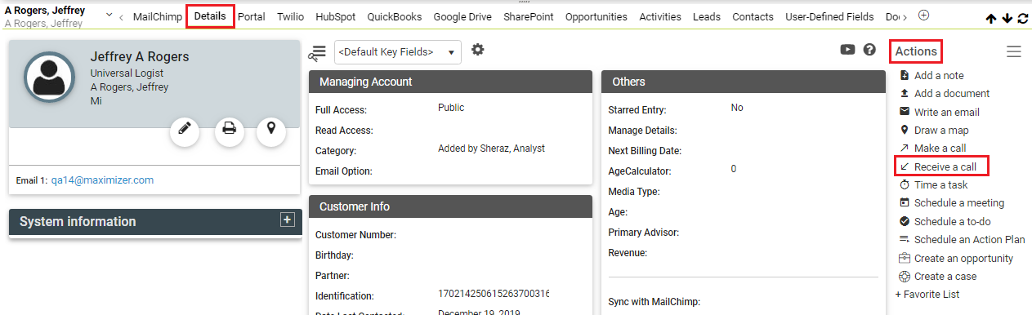Screen dimensions: 1032x315
Task: Click the Sync with MailChimp field label
Action: (654, 302)
